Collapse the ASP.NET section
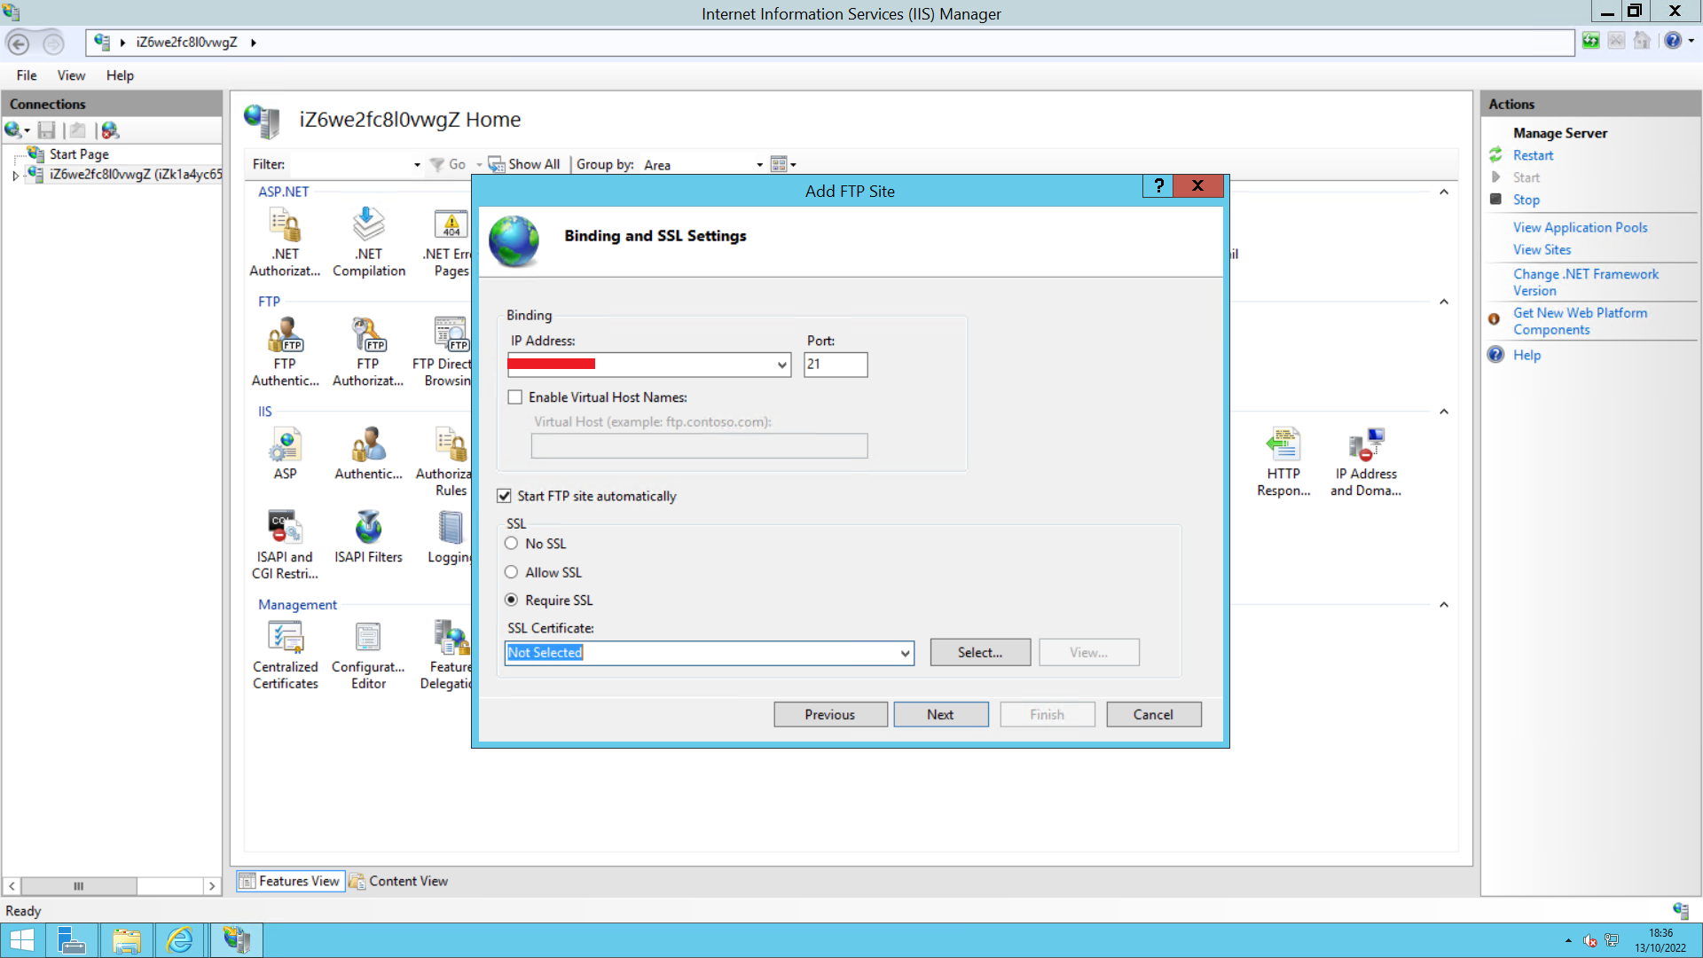This screenshot has height=958, width=1703. (x=1444, y=192)
